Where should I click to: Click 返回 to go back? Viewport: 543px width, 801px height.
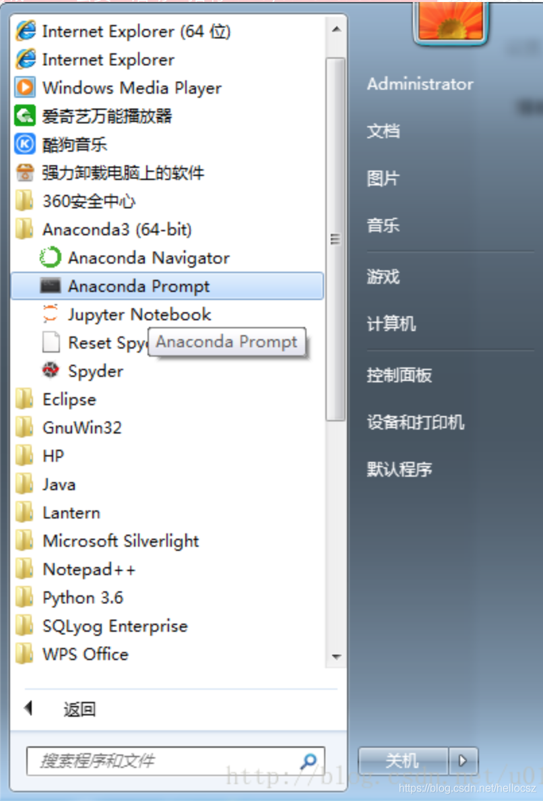coord(79,709)
